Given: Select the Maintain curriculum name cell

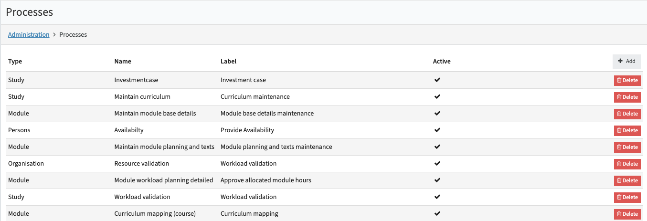Looking at the screenshot, I should (142, 96).
